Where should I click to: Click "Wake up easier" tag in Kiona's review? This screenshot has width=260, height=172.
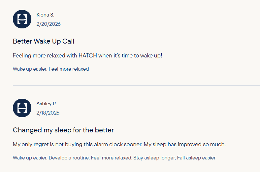pos(29,69)
